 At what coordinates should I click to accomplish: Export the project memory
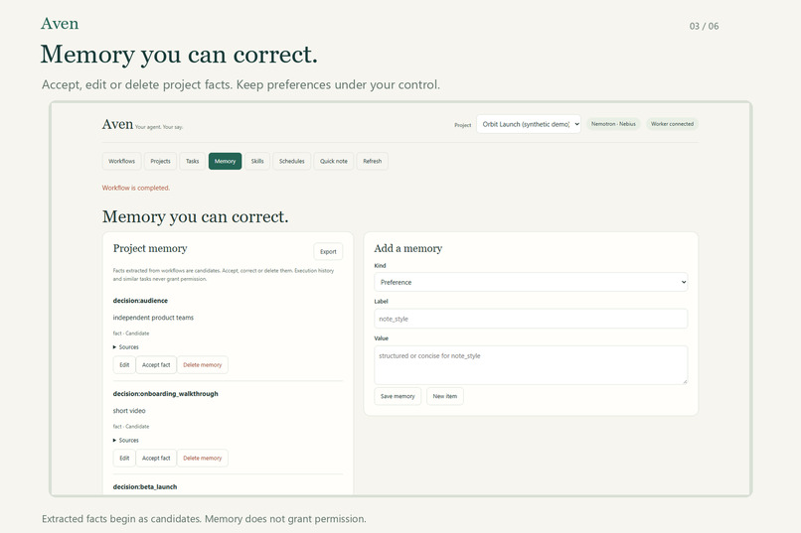[x=328, y=251]
